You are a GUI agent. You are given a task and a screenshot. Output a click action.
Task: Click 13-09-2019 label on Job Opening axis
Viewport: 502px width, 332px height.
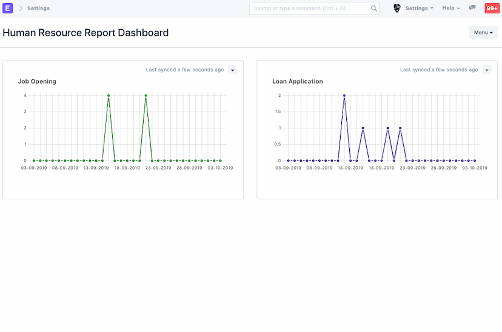pos(96,168)
